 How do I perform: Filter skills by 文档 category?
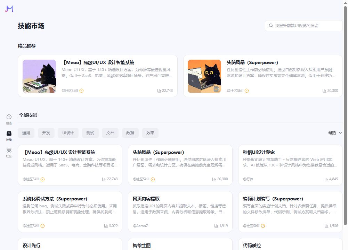[x=110, y=133]
